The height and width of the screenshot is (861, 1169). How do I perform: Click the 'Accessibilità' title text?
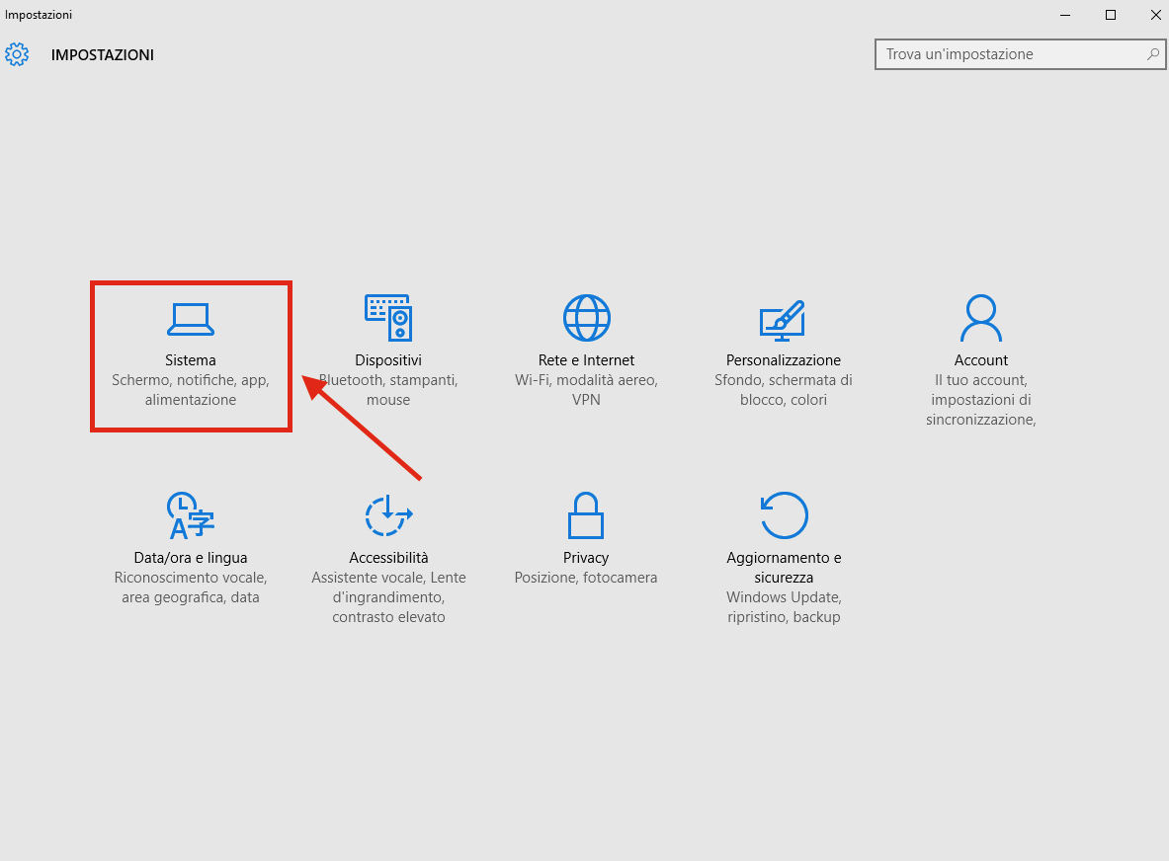pyautogui.click(x=388, y=557)
